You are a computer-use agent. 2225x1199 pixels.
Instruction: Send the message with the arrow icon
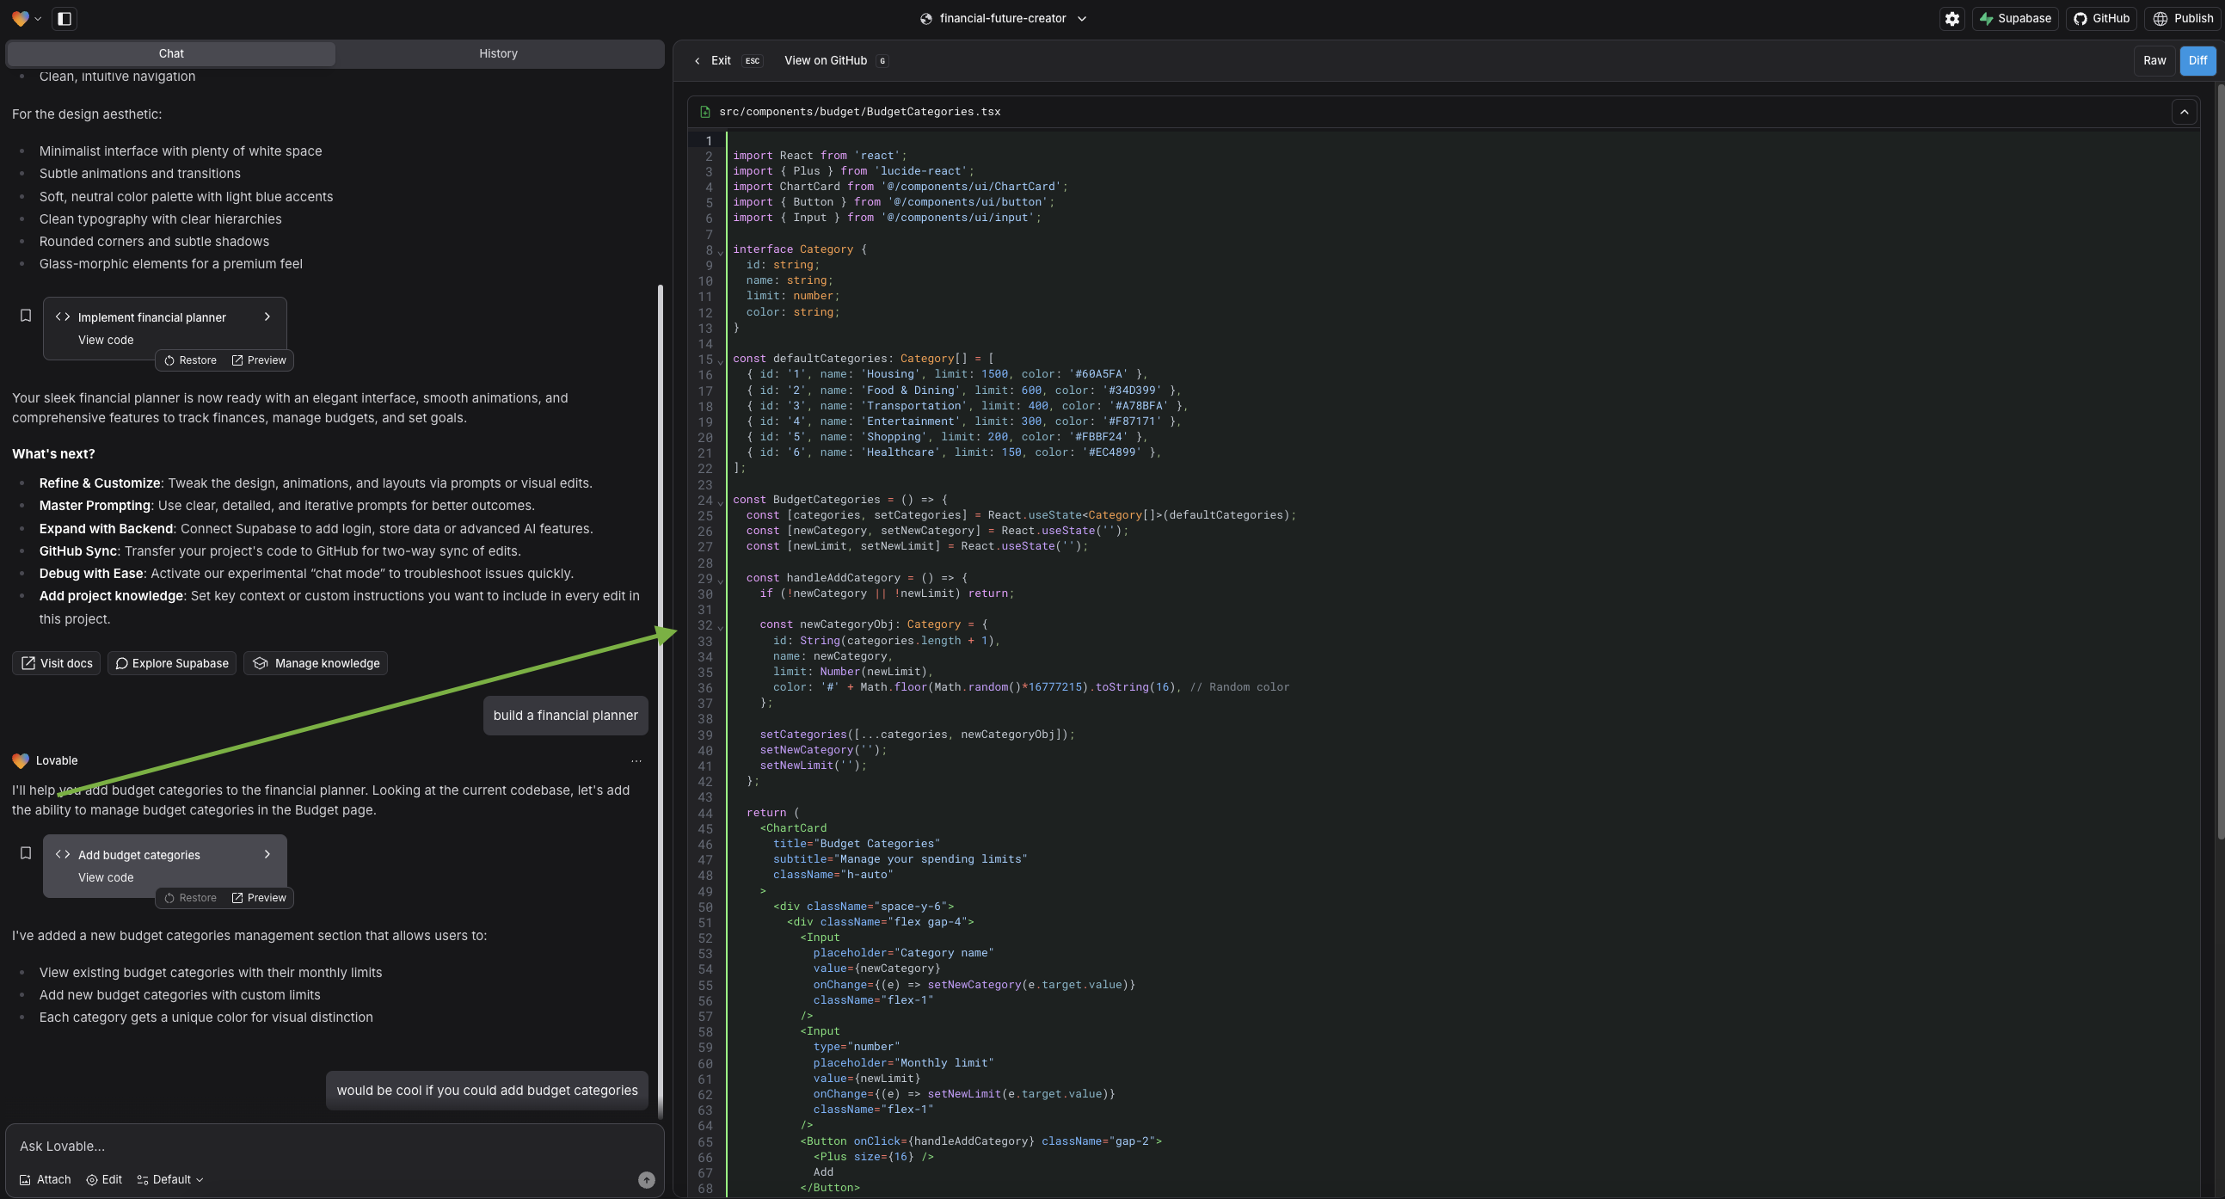tap(646, 1179)
